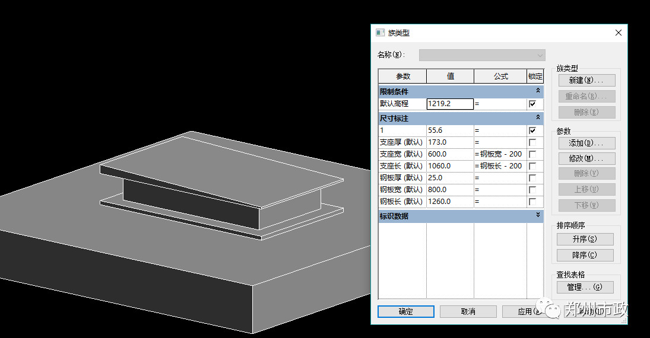Toggle lock checkbox for parameter 1
Screen dimensions: 650x338
(532, 130)
